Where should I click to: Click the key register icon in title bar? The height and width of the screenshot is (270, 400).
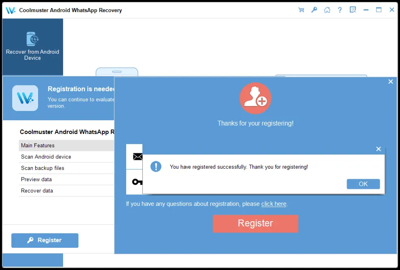tap(314, 10)
